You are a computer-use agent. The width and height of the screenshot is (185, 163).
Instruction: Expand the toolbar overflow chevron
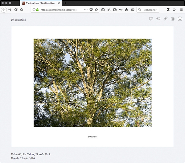point(174,10)
